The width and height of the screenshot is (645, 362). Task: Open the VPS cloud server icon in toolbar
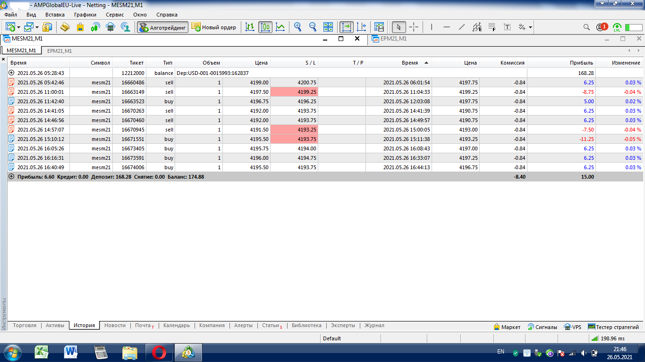click(x=110, y=27)
